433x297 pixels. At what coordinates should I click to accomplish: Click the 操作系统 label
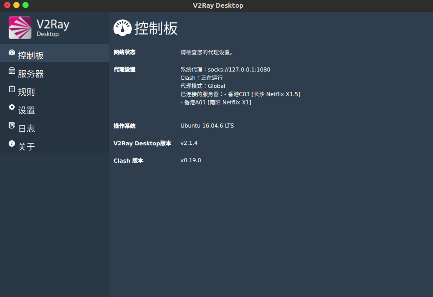[x=124, y=126]
